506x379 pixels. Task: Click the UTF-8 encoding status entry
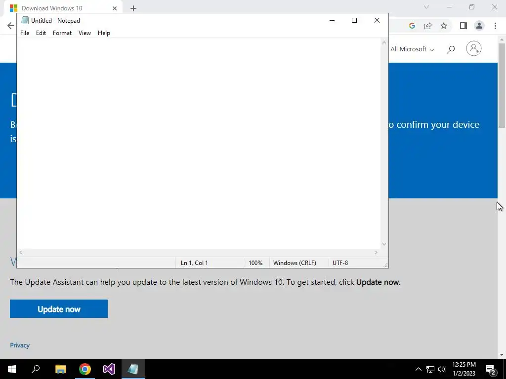tap(340, 263)
